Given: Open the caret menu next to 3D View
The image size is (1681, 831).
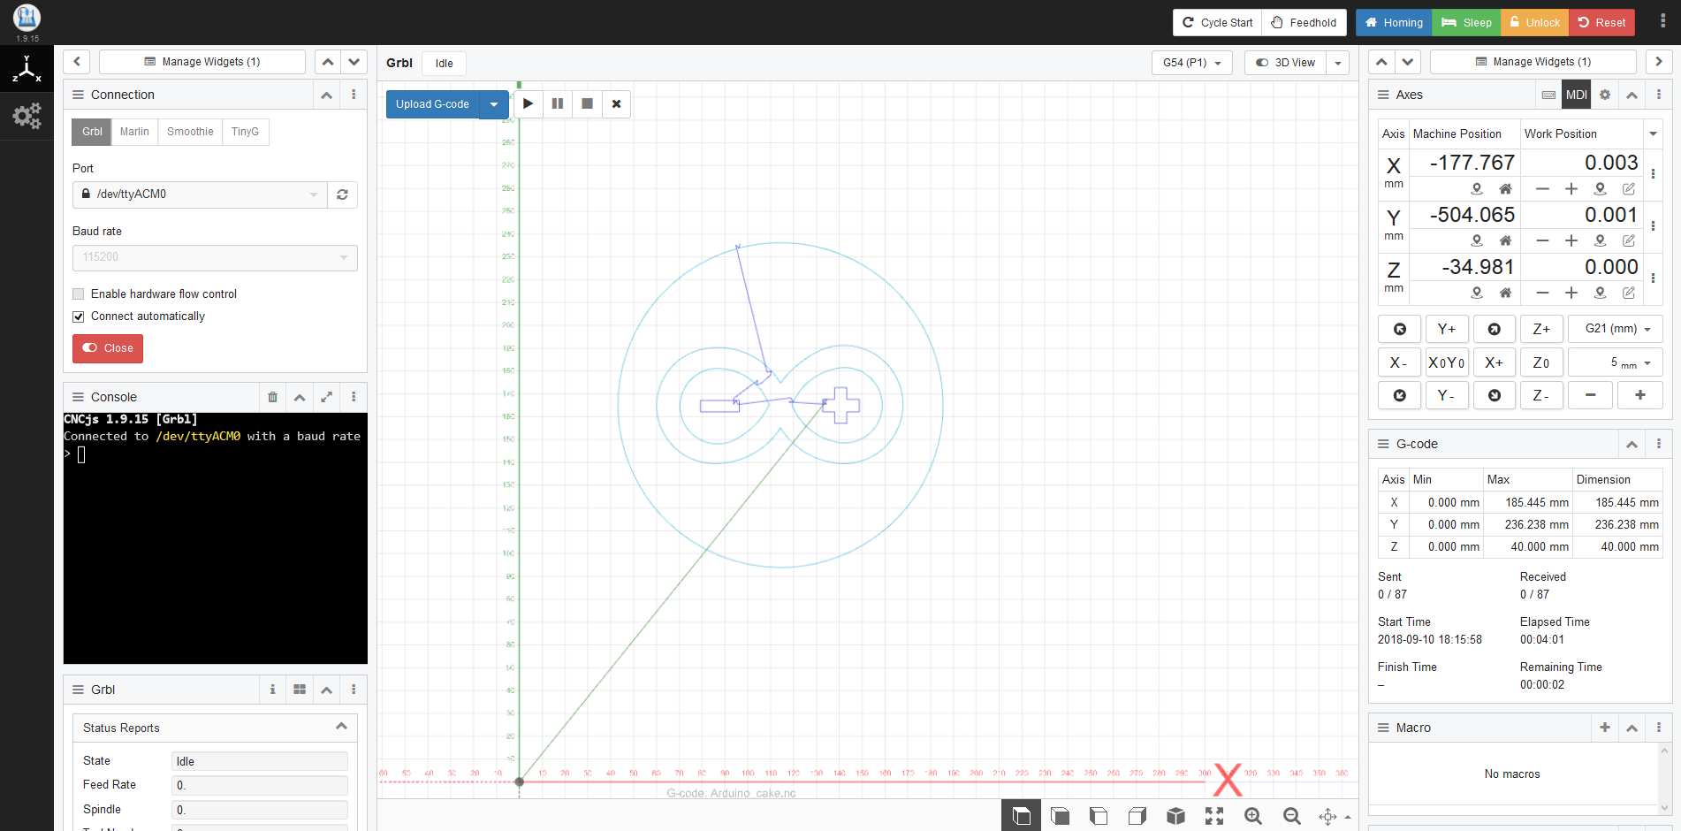Looking at the screenshot, I should (x=1338, y=63).
